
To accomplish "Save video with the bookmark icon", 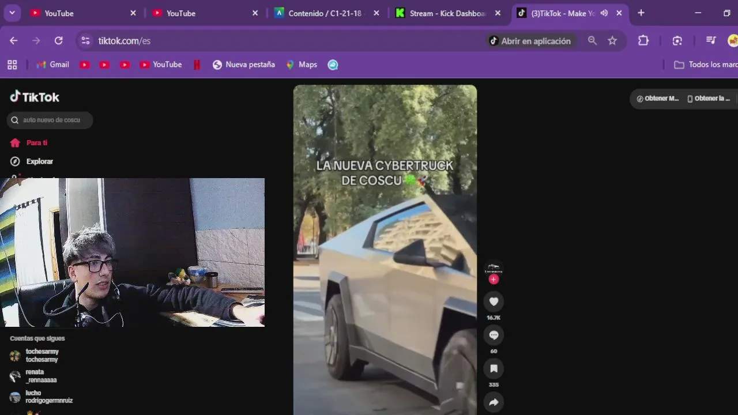I will click(494, 368).
